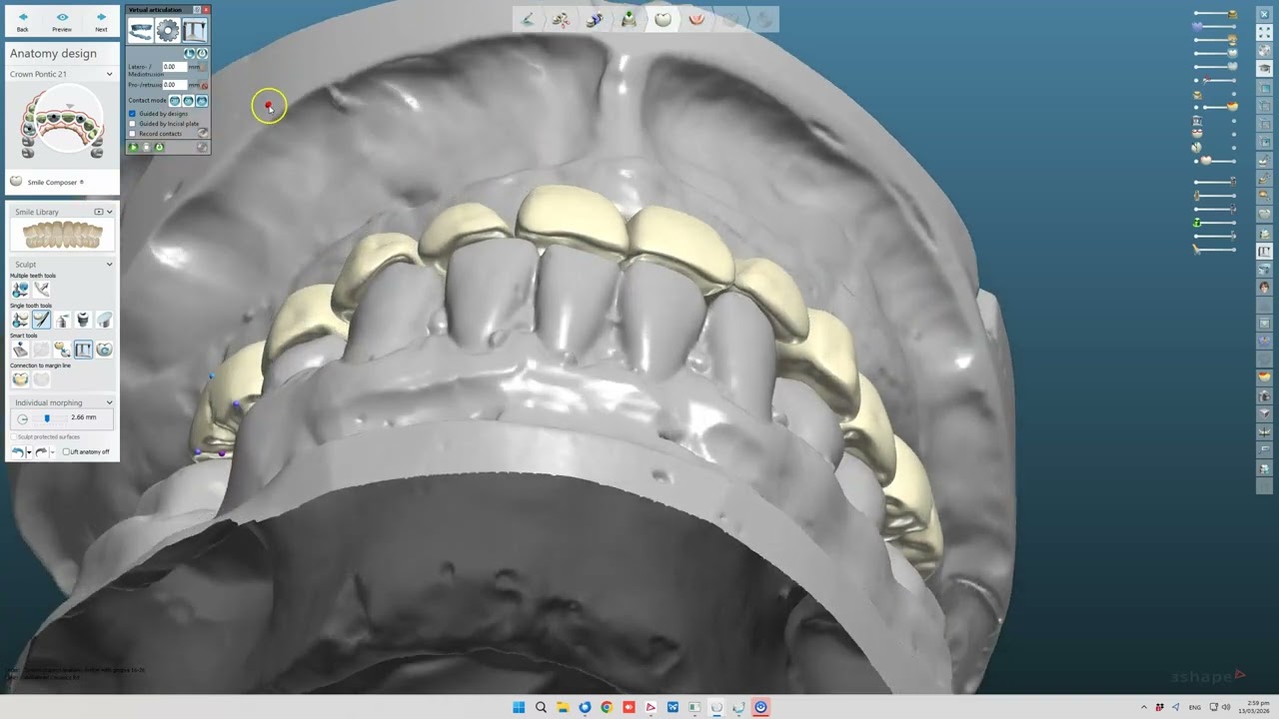Screen dimensions: 1279x719
Task: Click the Pro-/retrusion value field
Action: click(176, 85)
